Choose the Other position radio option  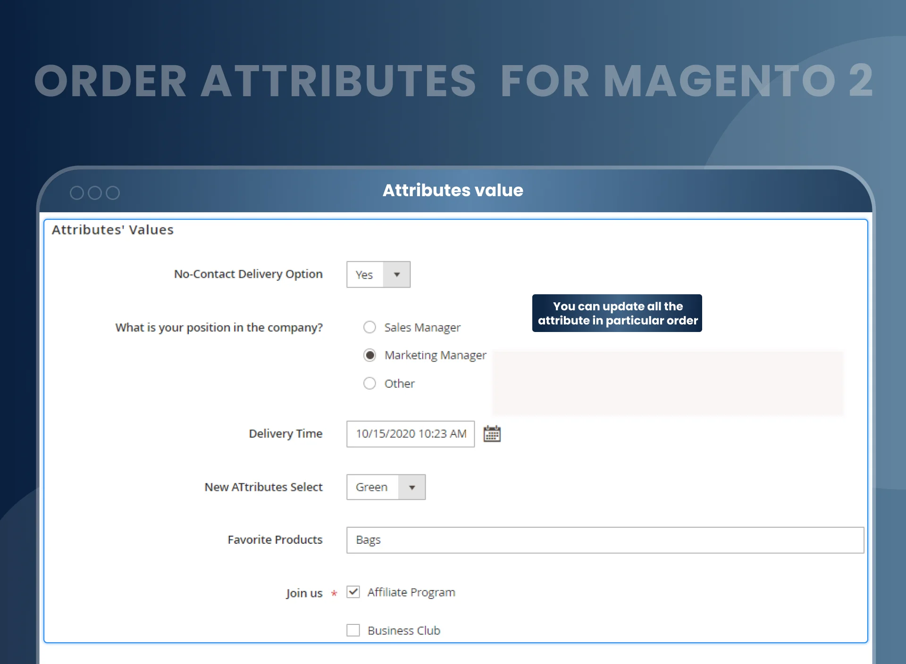point(369,383)
